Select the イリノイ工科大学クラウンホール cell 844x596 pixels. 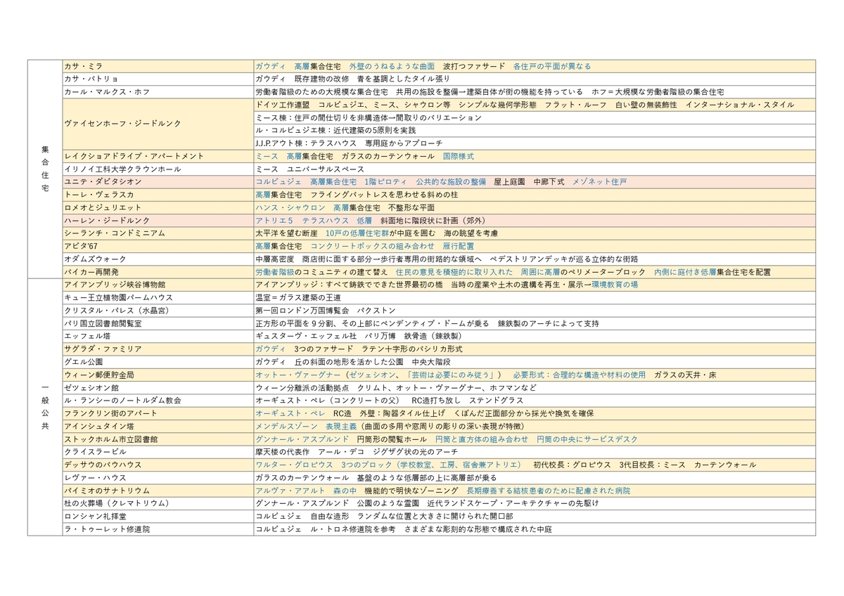coord(158,169)
